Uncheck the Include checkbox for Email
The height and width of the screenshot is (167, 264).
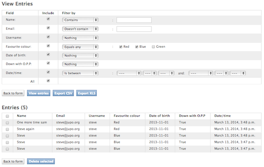tap(48, 28)
